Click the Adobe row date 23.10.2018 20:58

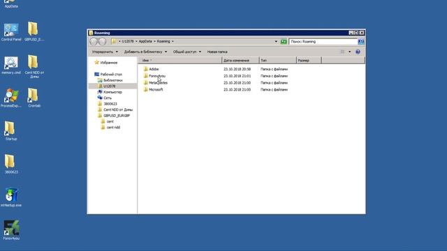tap(237, 69)
